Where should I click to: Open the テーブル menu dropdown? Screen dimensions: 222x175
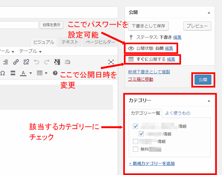[x=30, y=51]
